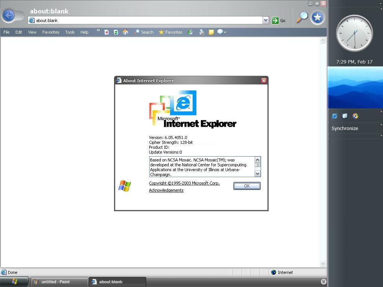The width and height of the screenshot is (383, 287).
Task: Click the sidebar analog clock
Action: (355, 33)
